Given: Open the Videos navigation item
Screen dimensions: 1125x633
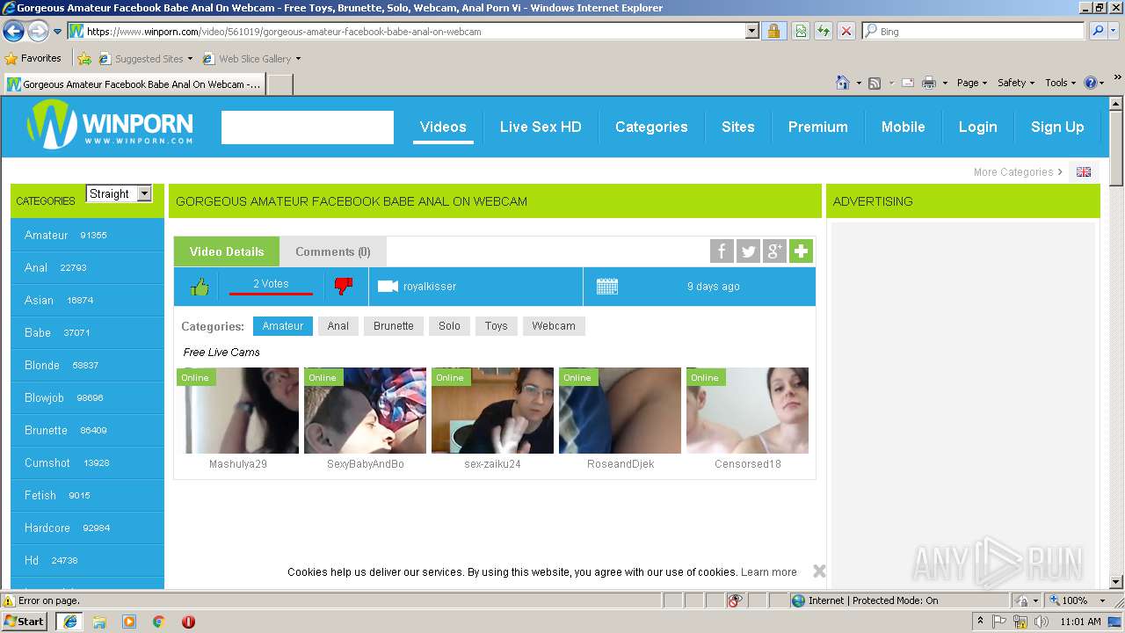Looking at the screenshot, I should (443, 127).
